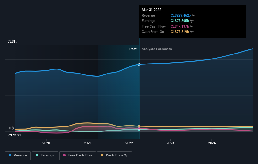Select the 2023 axis label

(170, 143)
